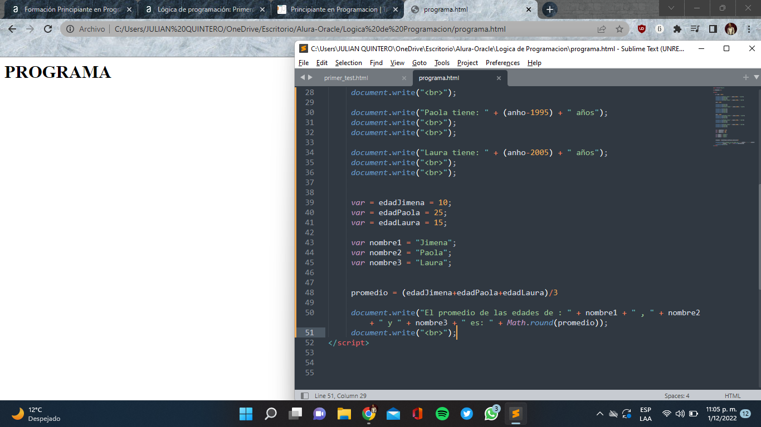Click the closing script tag on line 52

[349, 342]
